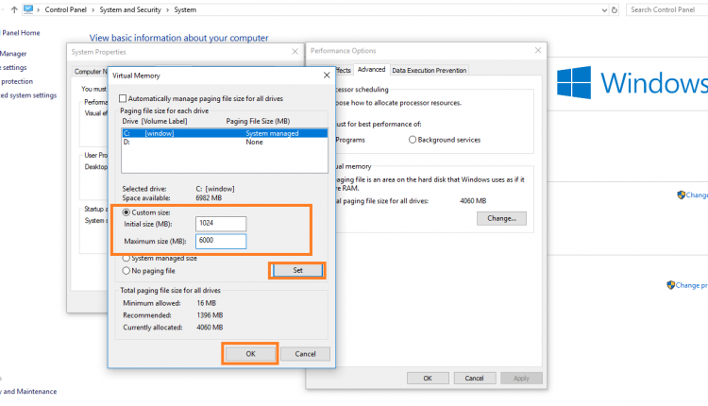This screenshot has height=406, width=708.
Task: Click System breadcrumb in address bar
Action: coord(185,9)
